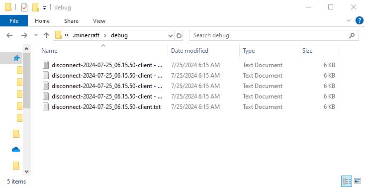Click the search magnifier icon
Viewport: 365px width, 187px height.
click(x=352, y=35)
